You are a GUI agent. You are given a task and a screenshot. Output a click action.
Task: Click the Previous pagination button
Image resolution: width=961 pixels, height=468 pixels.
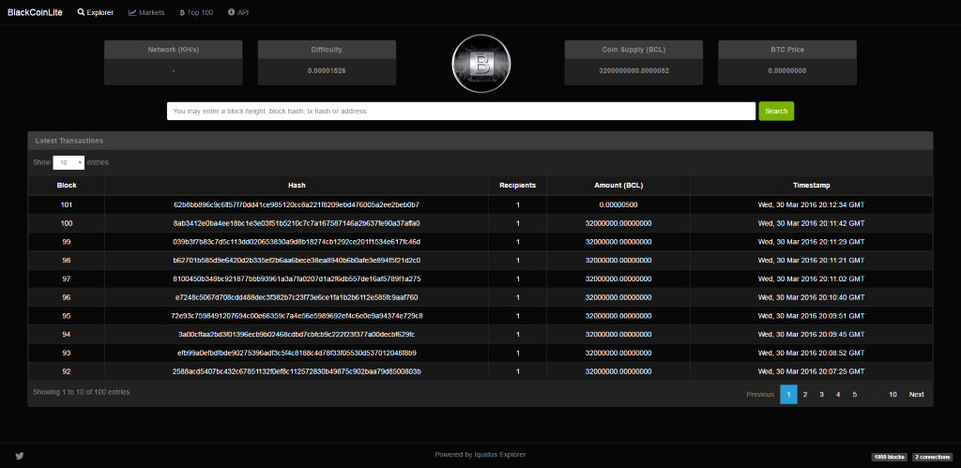(760, 395)
